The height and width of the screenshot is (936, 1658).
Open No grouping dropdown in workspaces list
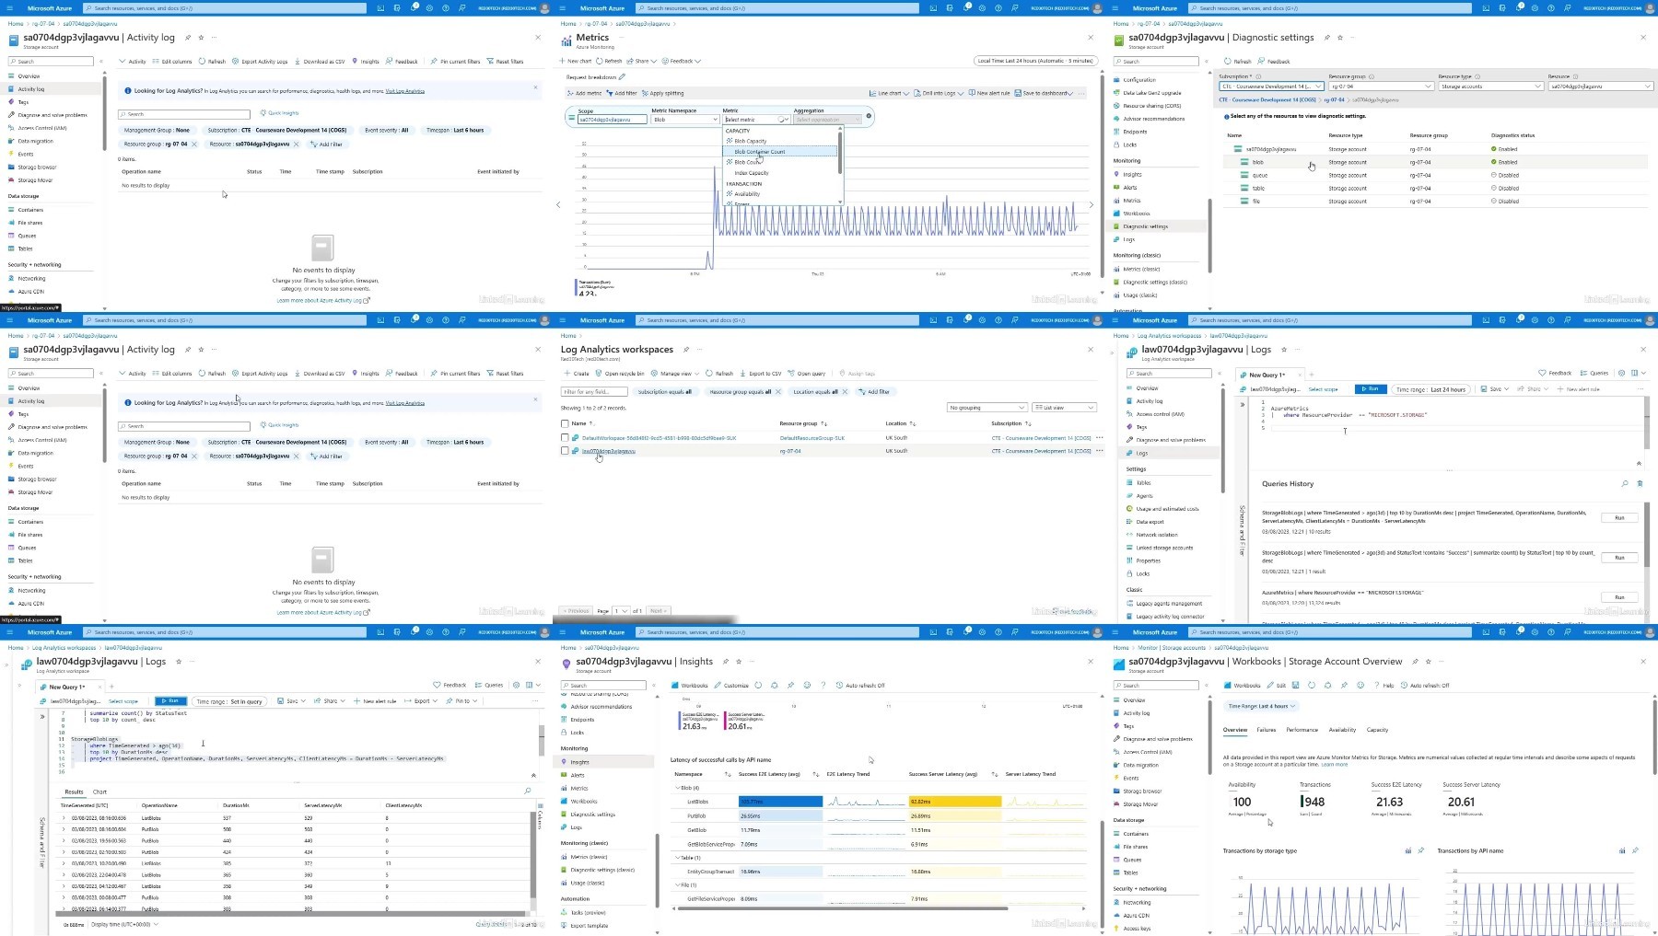tap(987, 408)
